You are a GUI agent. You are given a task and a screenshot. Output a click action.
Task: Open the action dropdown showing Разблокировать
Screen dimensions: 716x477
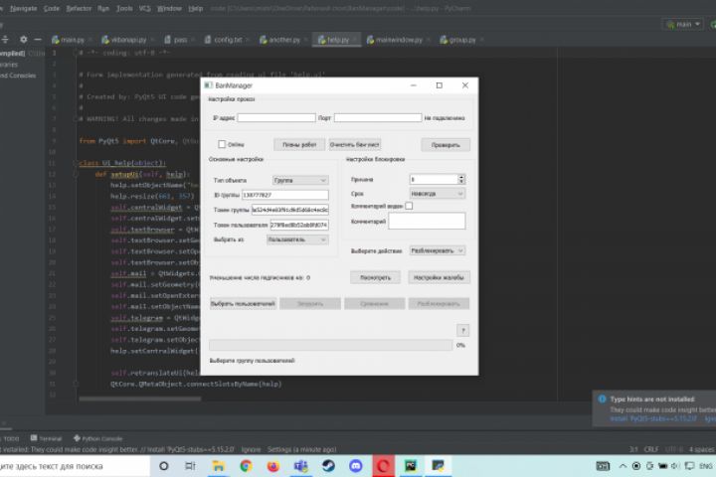437,250
